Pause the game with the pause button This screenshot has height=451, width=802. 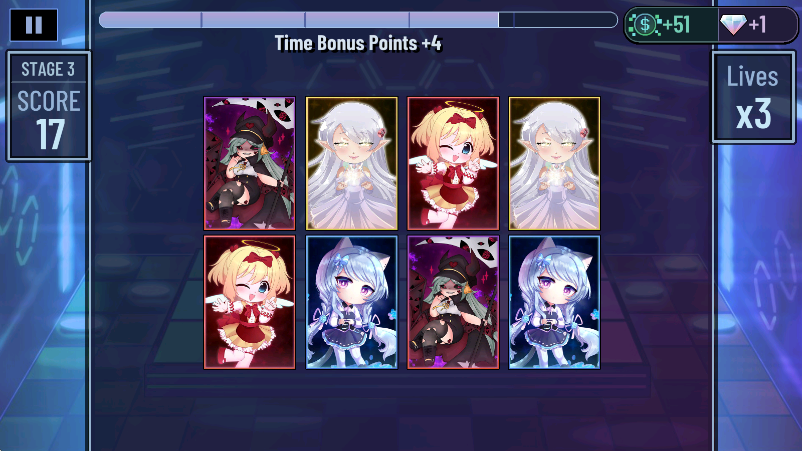pyautogui.click(x=34, y=25)
